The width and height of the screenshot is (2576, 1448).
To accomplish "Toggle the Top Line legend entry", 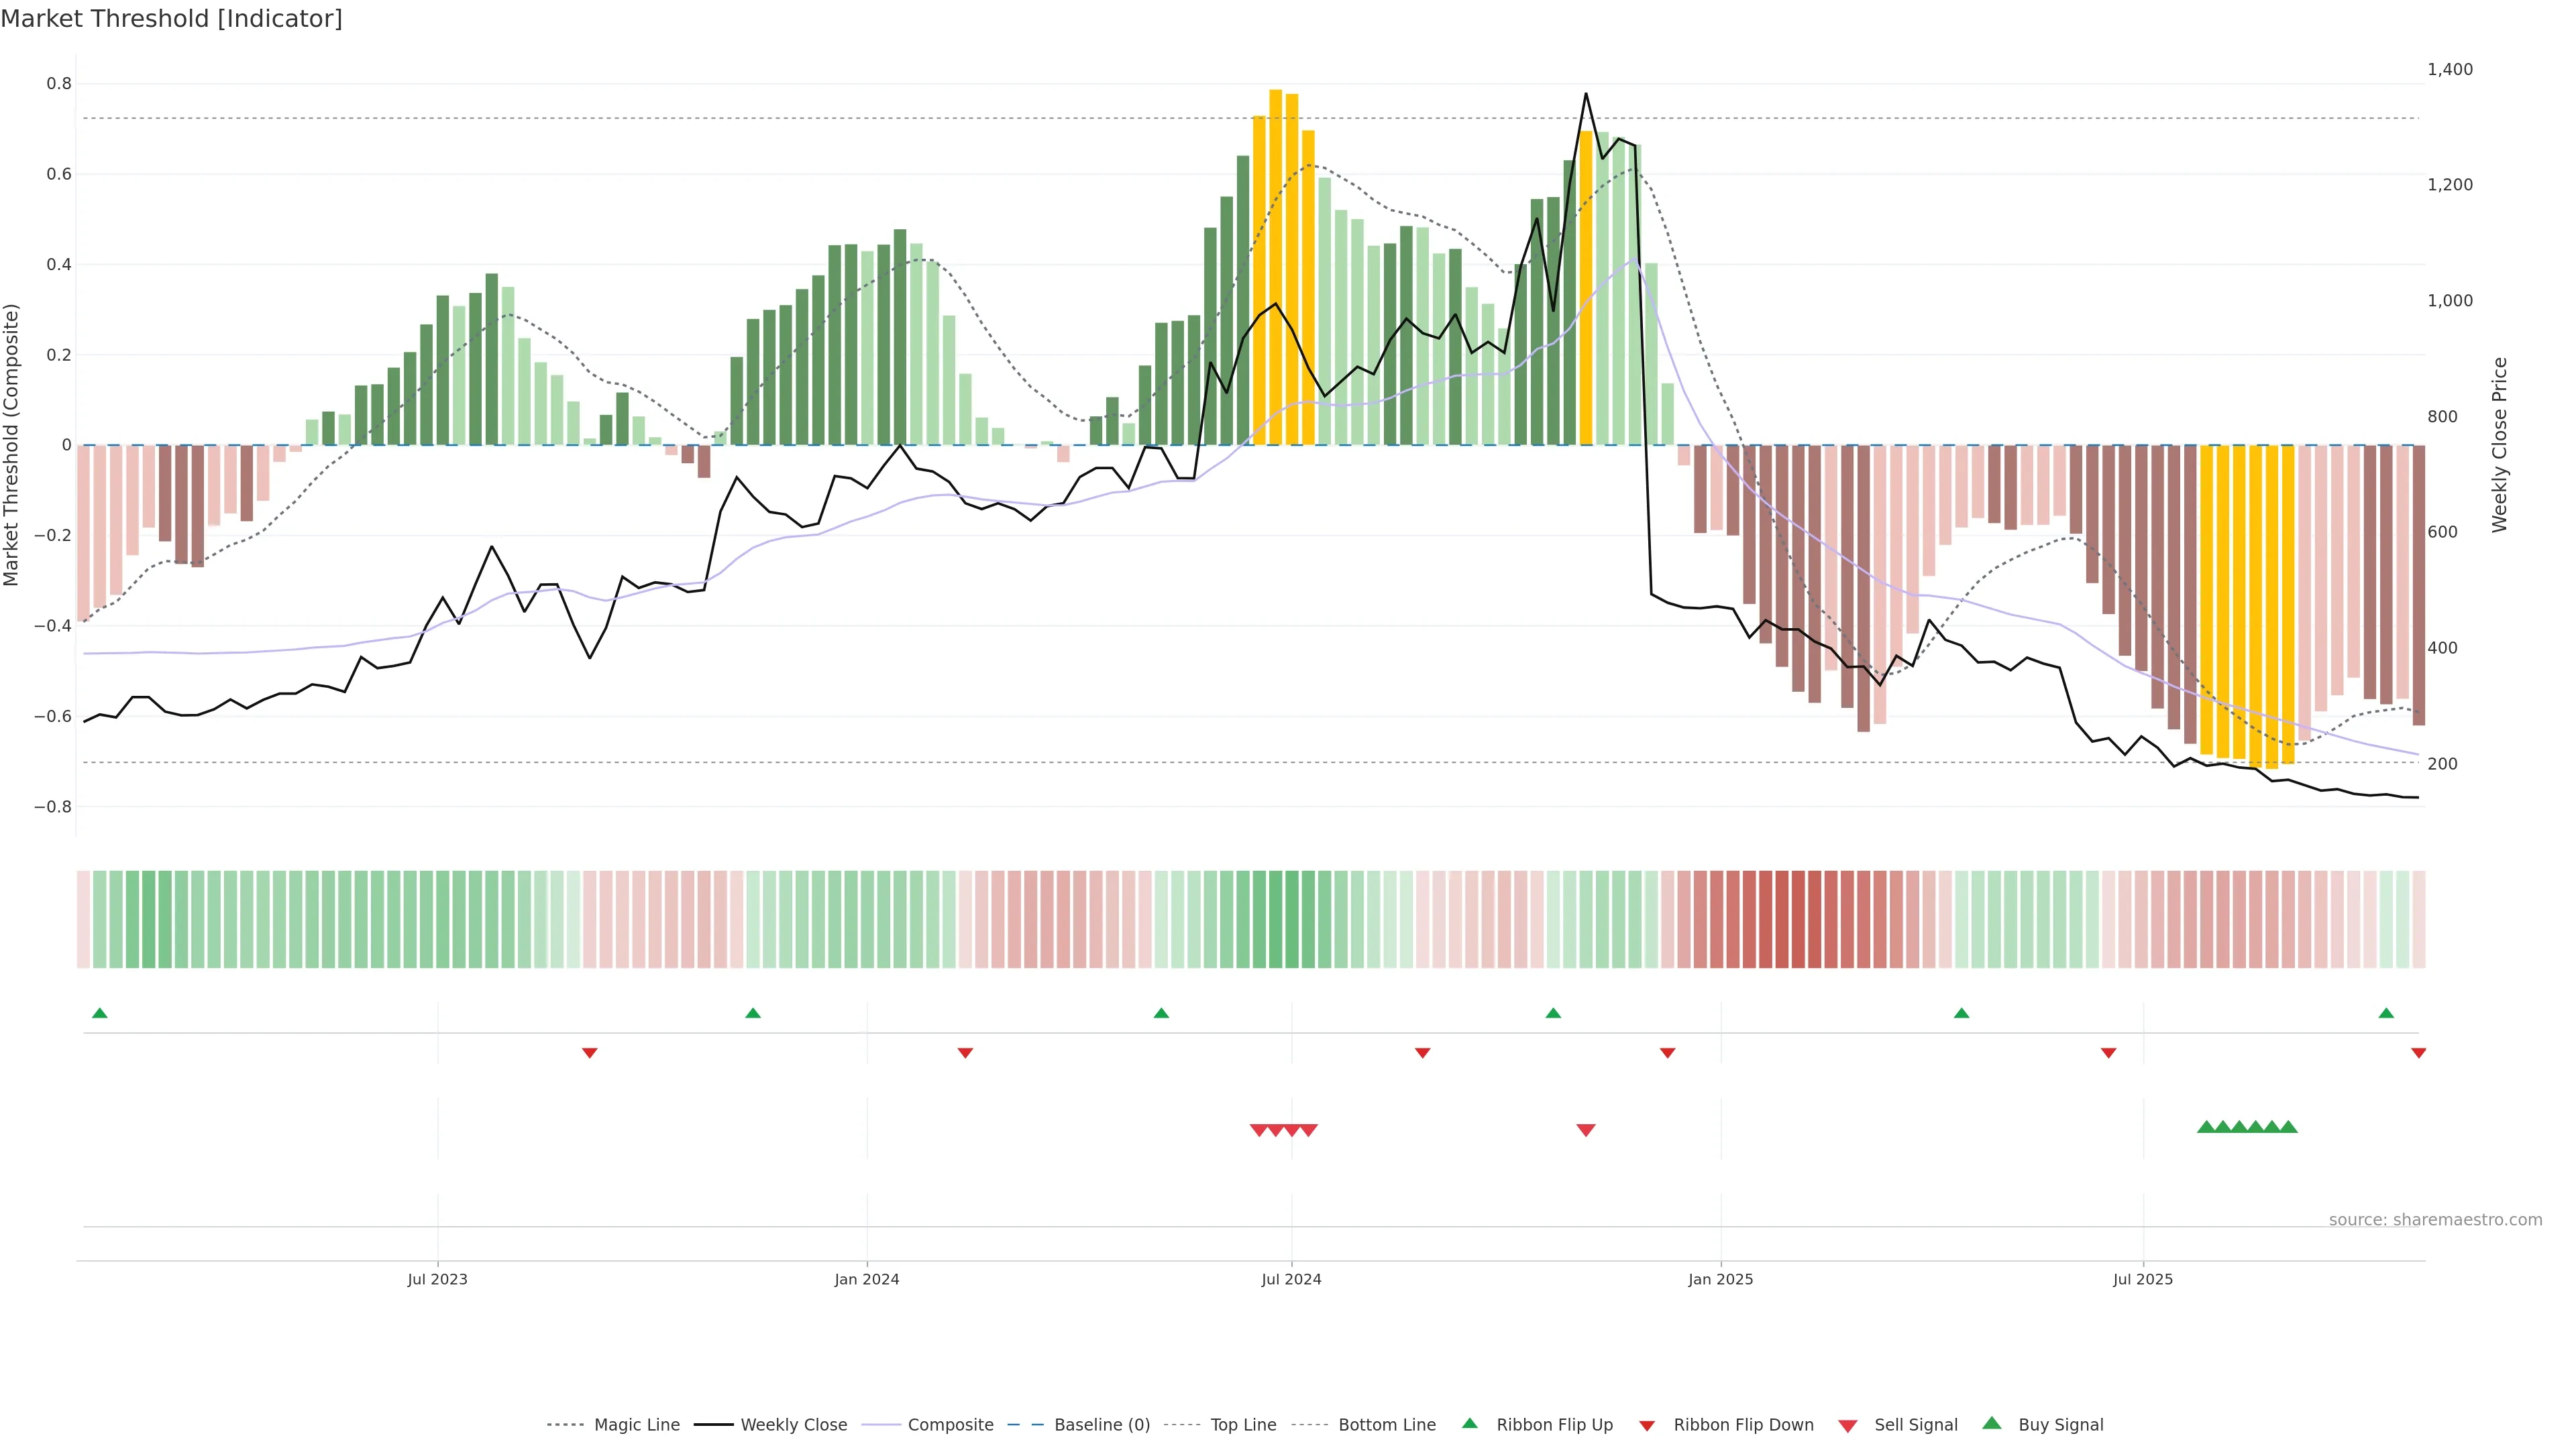I will tap(1243, 1425).
